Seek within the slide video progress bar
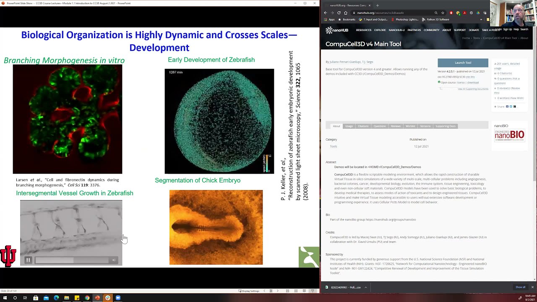Viewport: 537px width, 302px height. 71,260
